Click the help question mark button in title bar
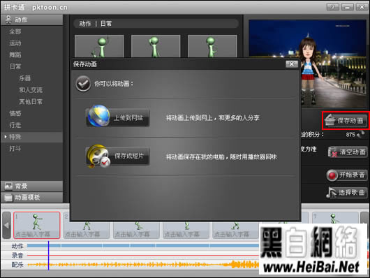This screenshot has width=370, height=278. click(332, 7)
